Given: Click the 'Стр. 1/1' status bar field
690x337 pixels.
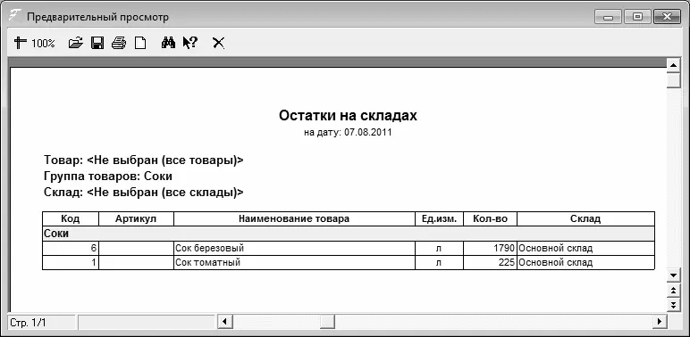Looking at the screenshot, I should [x=42, y=323].
